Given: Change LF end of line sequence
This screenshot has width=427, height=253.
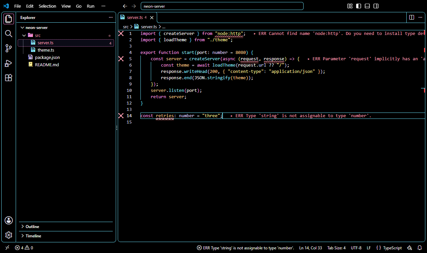Looking at the screenshot, I should [369, 248].
